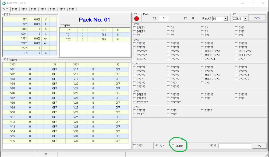Select the V24 cell label

(76, 103)
